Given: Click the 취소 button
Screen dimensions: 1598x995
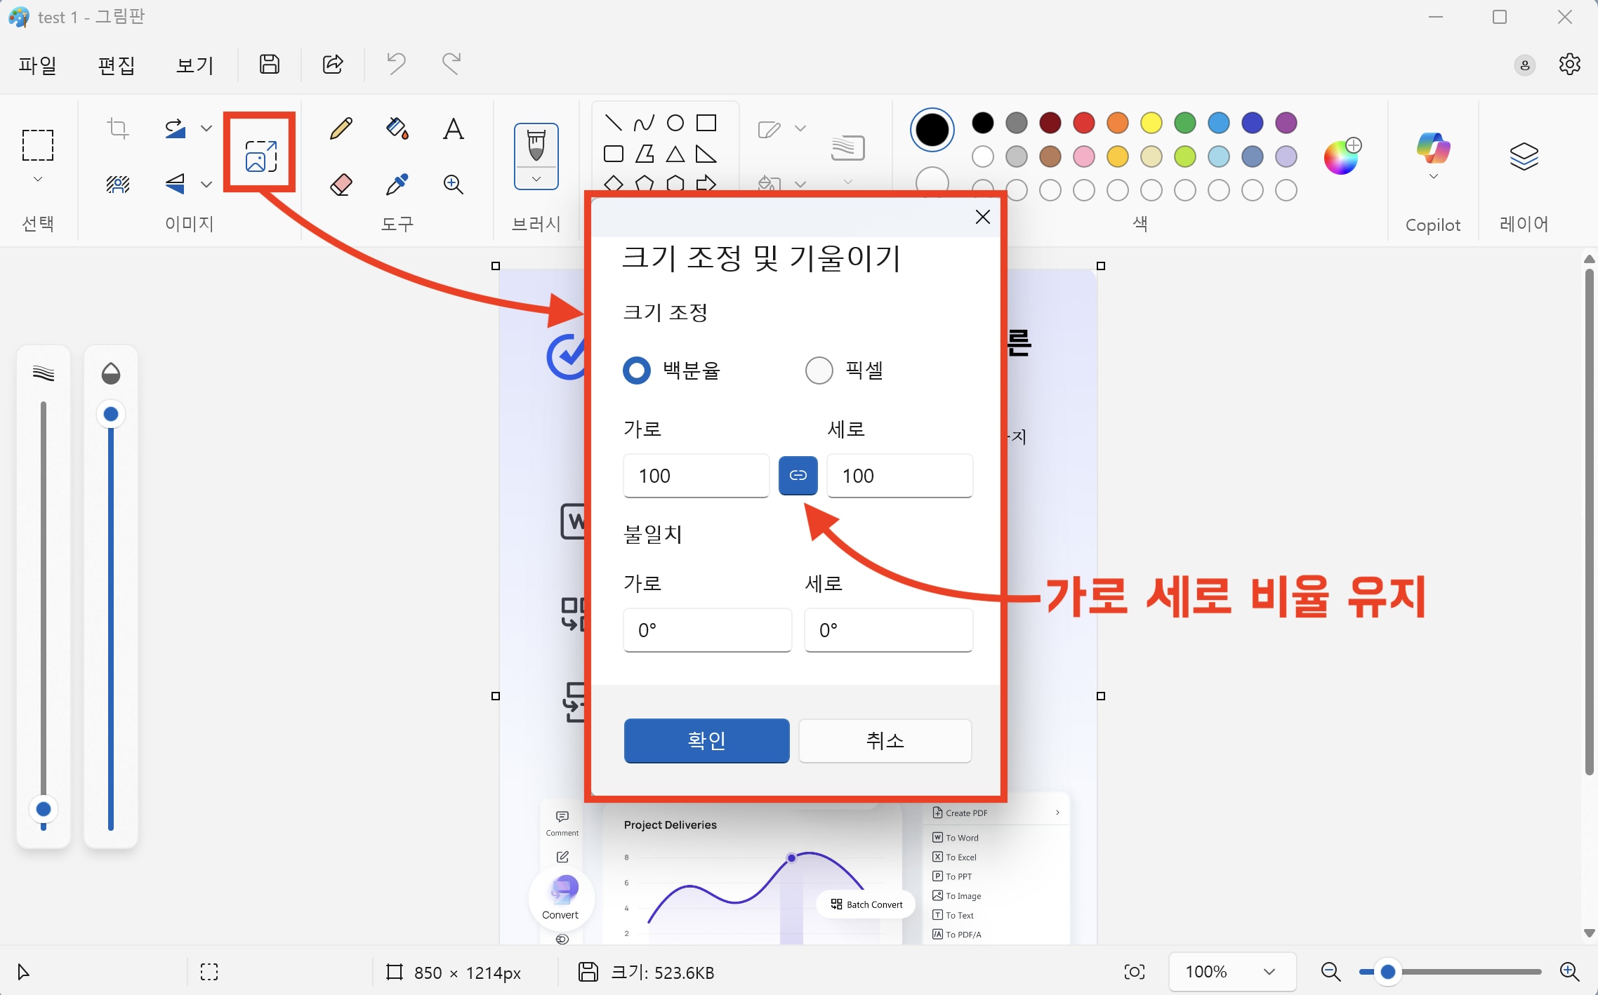Looking at the screenshot, I should click(885, 740).
